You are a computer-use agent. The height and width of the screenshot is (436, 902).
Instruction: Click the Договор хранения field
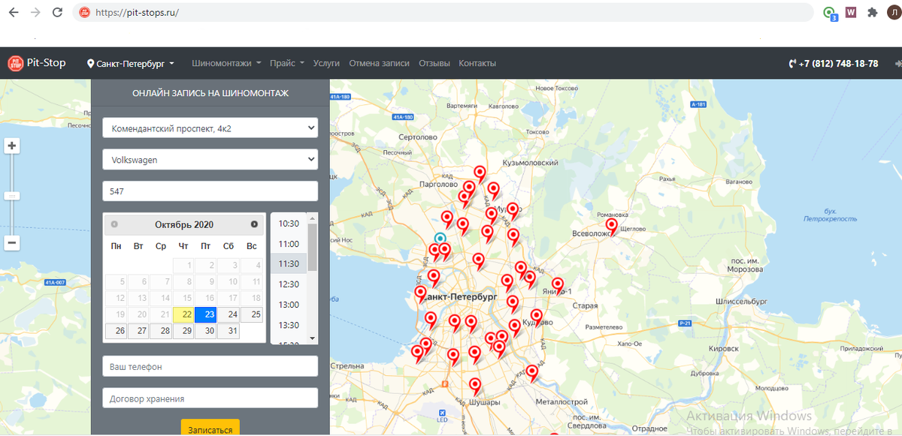tap(210, 398)
